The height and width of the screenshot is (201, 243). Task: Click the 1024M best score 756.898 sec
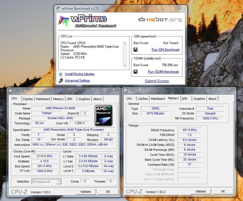(170, 65)
